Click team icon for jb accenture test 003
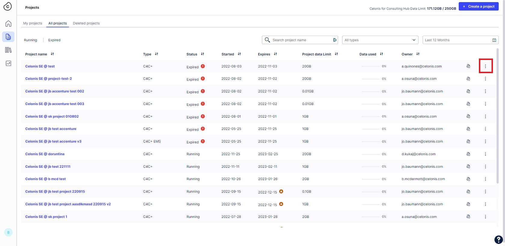The image size is (505, 246). 468,104
